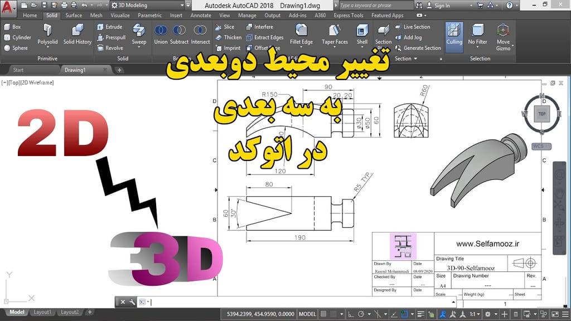Open the Annotate ribbon tab
The width and height of the screenshot is (571, 321).
tap(201, 15)
